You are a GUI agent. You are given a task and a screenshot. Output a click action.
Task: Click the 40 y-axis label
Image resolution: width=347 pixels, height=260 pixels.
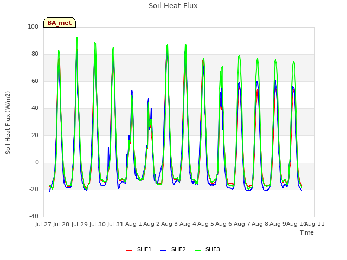[x=35, y=108]
